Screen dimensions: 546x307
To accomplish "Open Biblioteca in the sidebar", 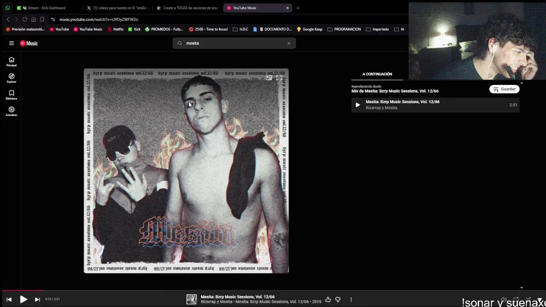I will coord(12,95).
